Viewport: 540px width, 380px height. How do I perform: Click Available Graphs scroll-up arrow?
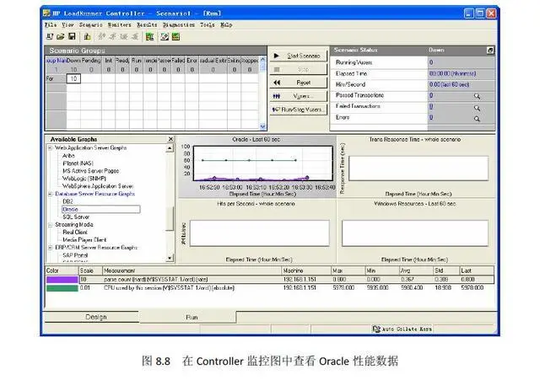tap(170, 148)
